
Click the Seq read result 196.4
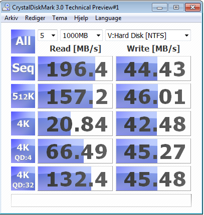click(75, 68)
